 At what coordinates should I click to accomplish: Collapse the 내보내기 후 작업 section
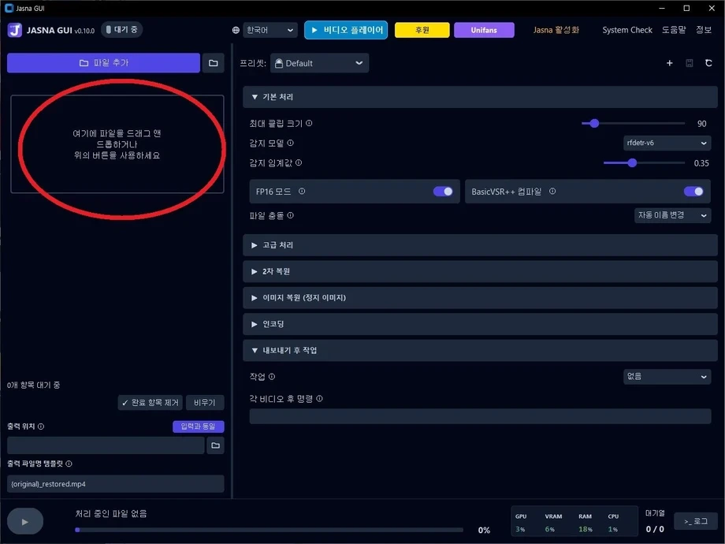[x=480, y=351]
